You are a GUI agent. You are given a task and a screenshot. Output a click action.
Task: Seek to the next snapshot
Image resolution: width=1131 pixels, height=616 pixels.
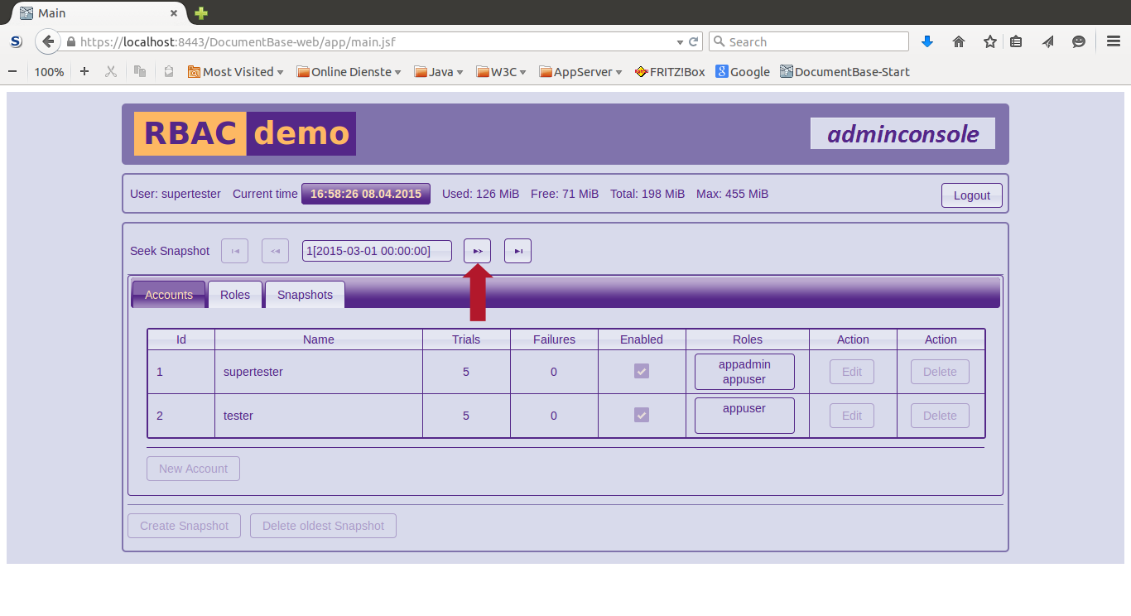click(x=477, y=251)
